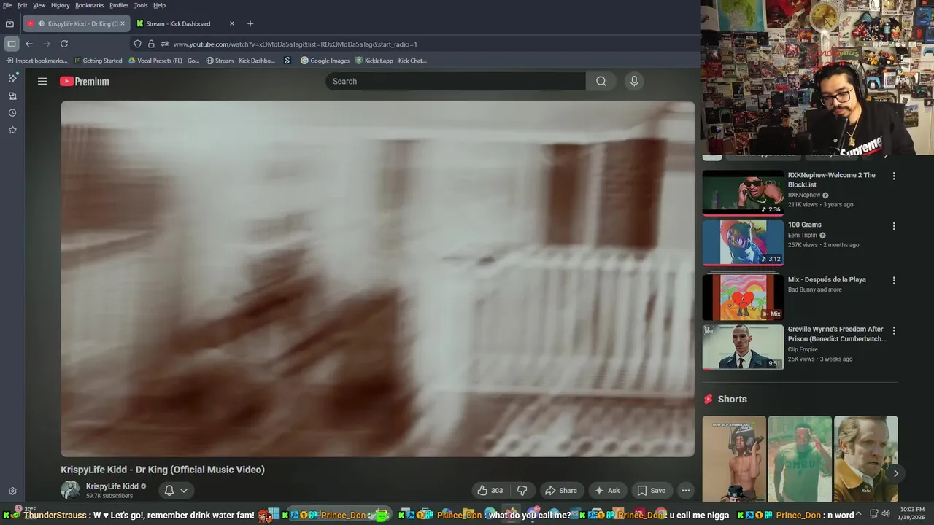This screenshot has height=525, width=934.
Task: Open options for Greville Wynne's Freedom video
Action: coord(894,330)
